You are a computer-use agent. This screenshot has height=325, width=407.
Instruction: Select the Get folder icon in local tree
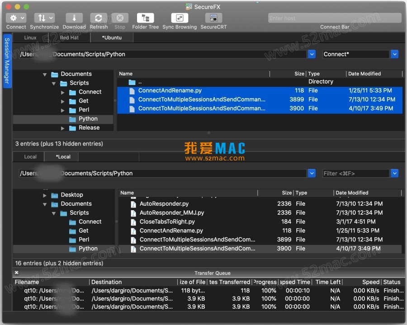tap(73, 231)
